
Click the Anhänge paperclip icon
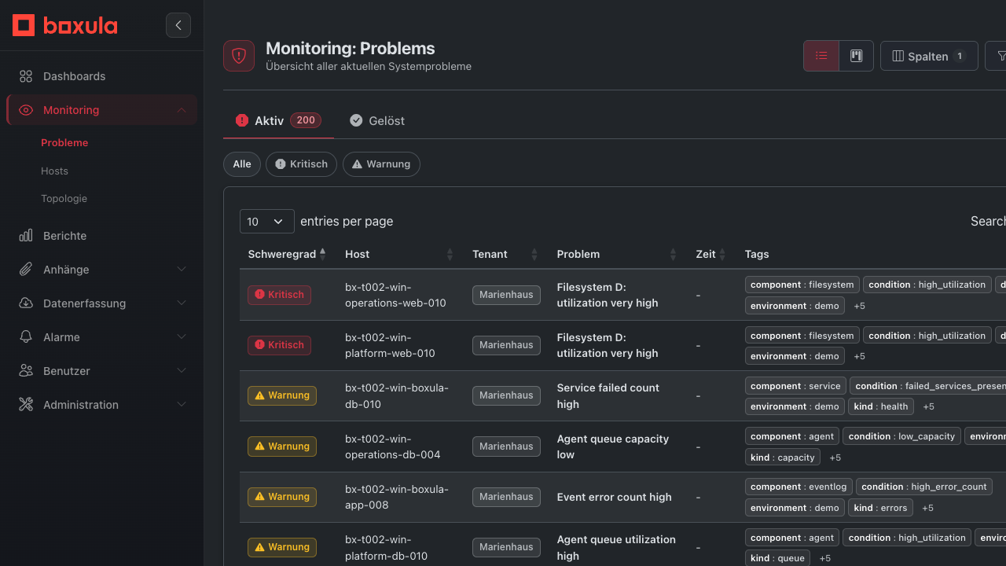[26, 270]
